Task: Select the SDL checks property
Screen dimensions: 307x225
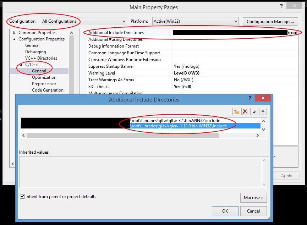Action: [x=99, y=87]
